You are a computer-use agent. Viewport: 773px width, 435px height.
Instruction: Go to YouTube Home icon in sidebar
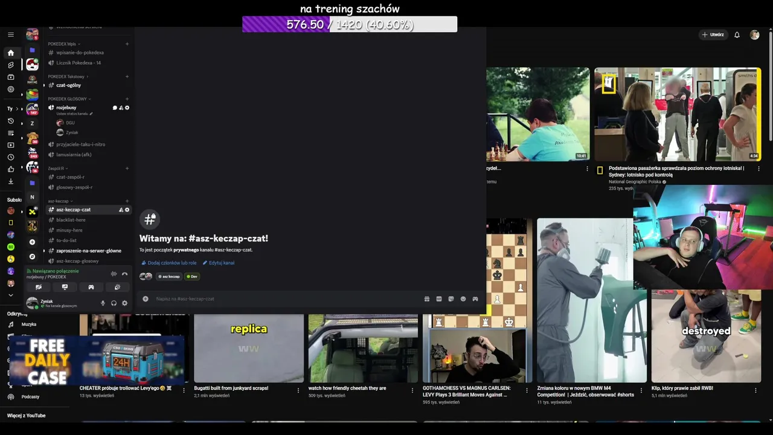point(10,53)
